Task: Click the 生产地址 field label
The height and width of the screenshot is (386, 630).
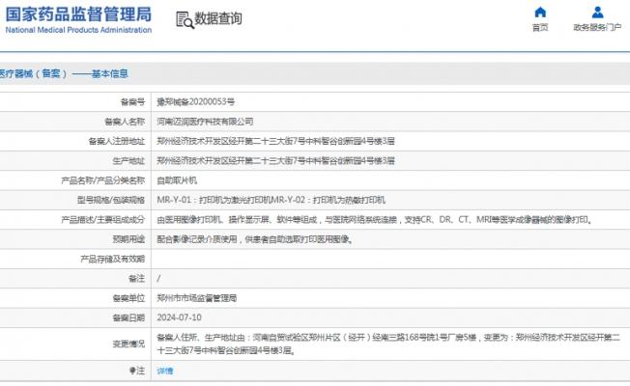Action: 129,161
